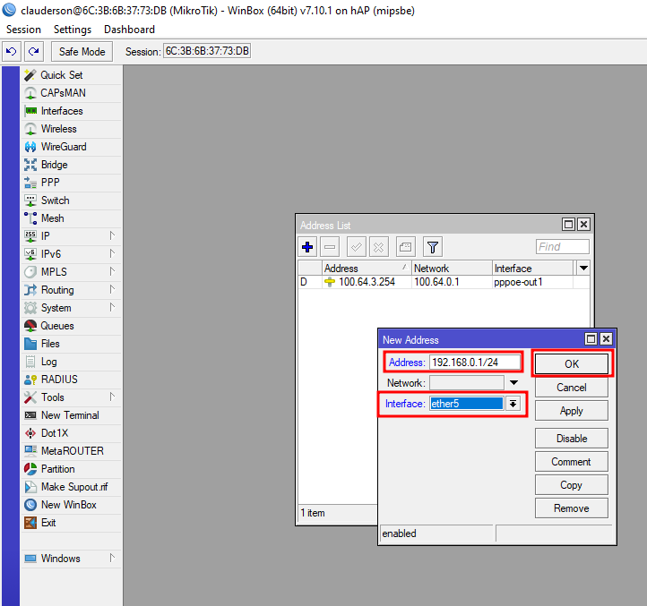Open WireGuard from the sidebar
Screen dimensions: 647x606
point(63,147)
